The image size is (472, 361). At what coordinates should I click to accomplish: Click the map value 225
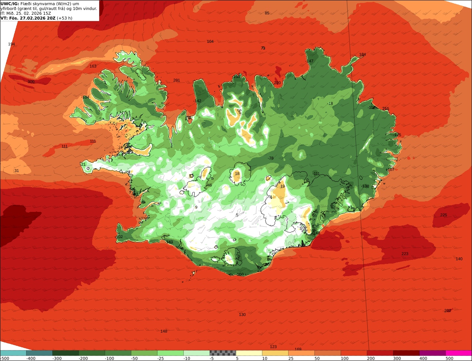[x=444, y=215]
